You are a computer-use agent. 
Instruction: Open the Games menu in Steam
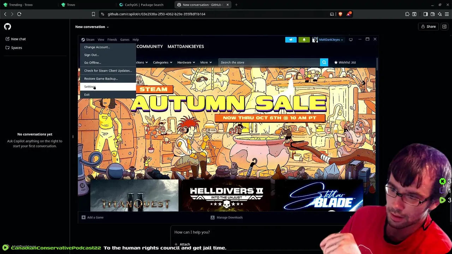tap(125, 40)
